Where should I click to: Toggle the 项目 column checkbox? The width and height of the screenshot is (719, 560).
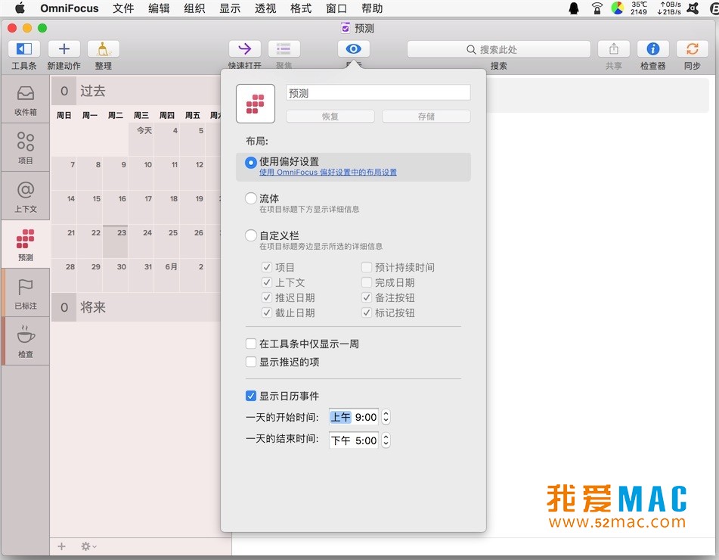[267, 267]
